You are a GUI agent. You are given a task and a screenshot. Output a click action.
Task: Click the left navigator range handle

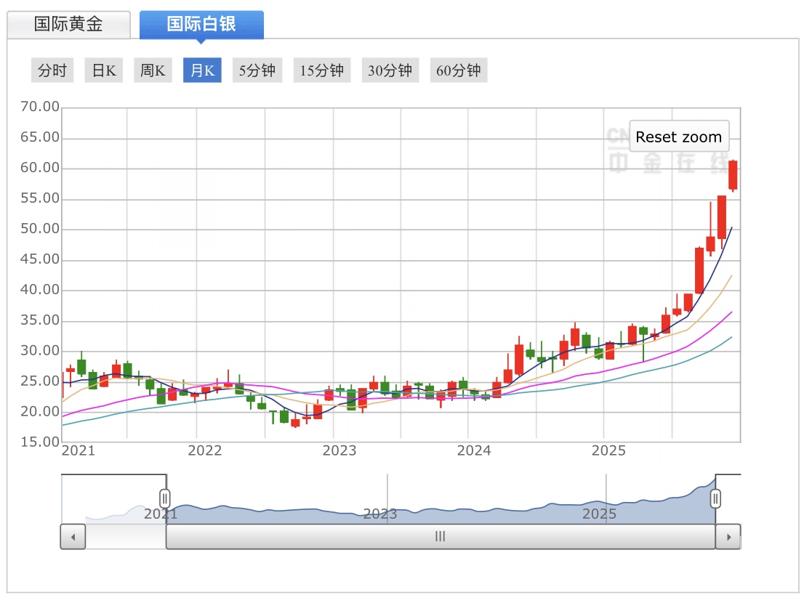coord(165,498)
